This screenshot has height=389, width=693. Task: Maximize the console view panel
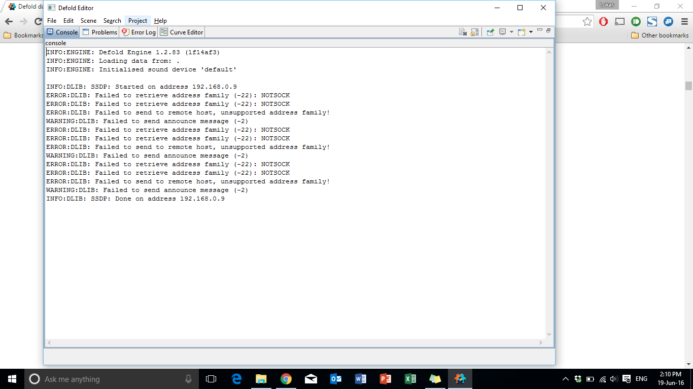pyautogui.click(x=548, y=30)
